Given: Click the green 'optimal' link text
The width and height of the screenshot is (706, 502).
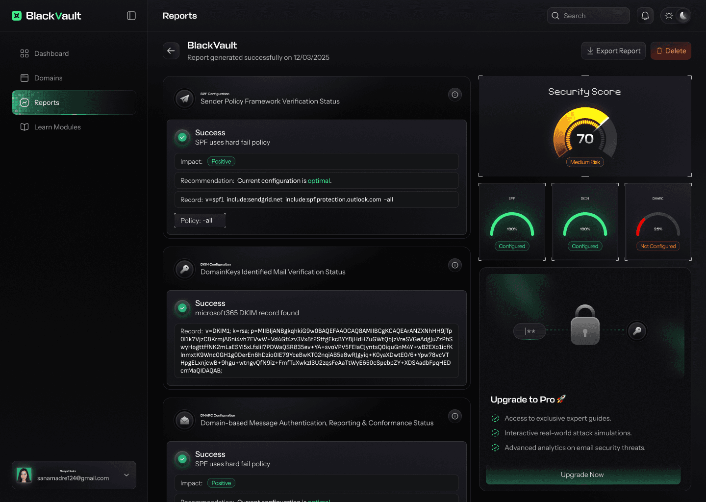Looking at the screenshot, I should [319, 180].
